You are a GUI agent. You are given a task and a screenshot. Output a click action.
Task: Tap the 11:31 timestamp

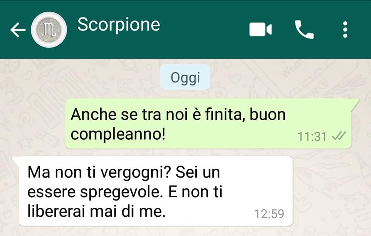tap(312, 137)
